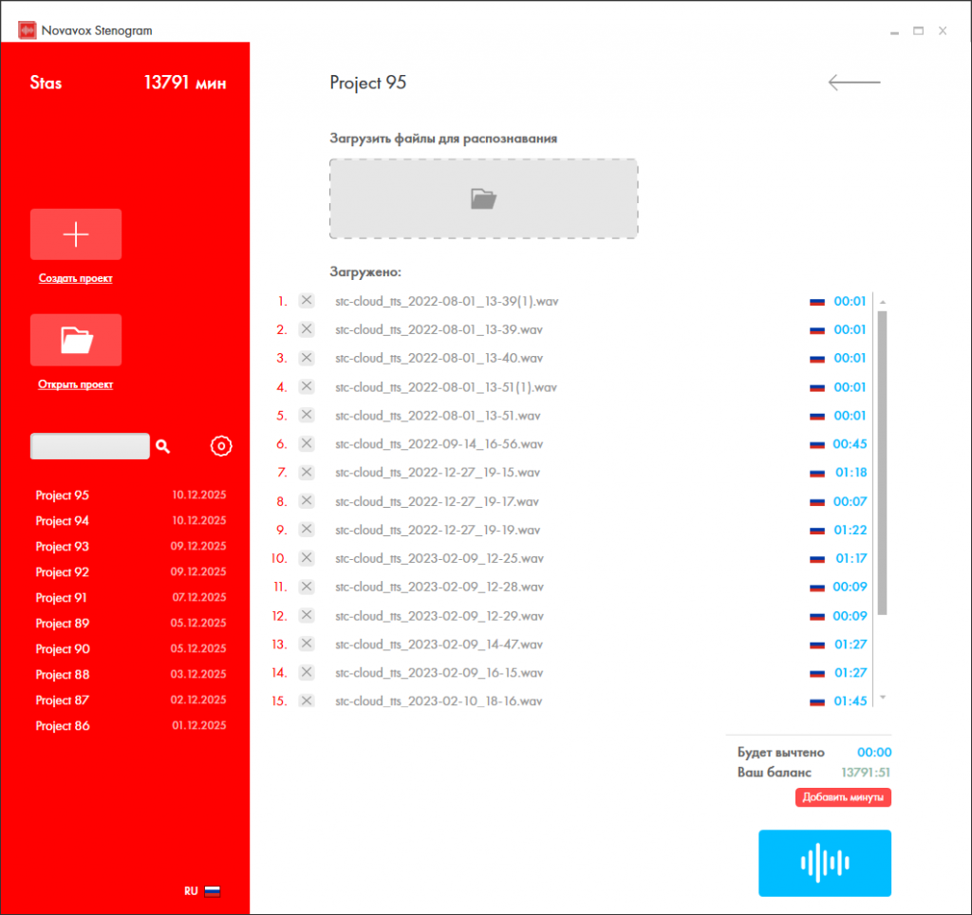The image size is (972, 915).
Task: Go back using the left arrow
Action: click(854, 83)
